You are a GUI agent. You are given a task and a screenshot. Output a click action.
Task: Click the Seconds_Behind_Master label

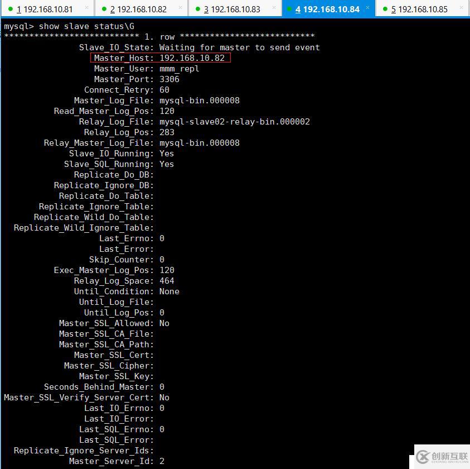[99, 387]
